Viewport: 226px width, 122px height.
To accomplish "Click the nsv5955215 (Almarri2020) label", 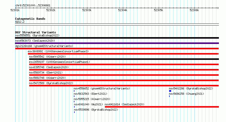I will tap(92, 99).
